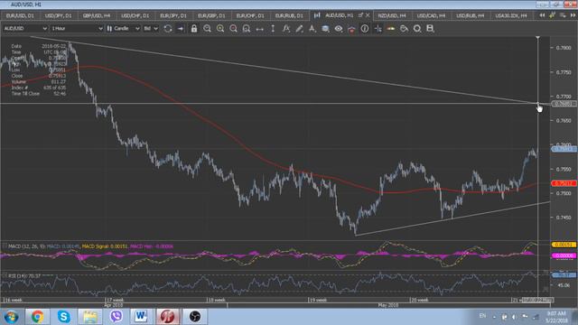Switch to the EUR/CHF, D1 tab
Viewport: 578px width, 325px height.
coord(250,15)
